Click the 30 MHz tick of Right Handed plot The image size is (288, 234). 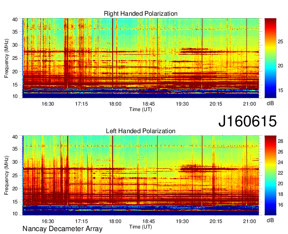click(15, 45)
